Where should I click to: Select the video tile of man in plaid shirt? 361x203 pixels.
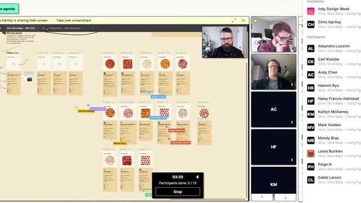(x=274, y=34)
